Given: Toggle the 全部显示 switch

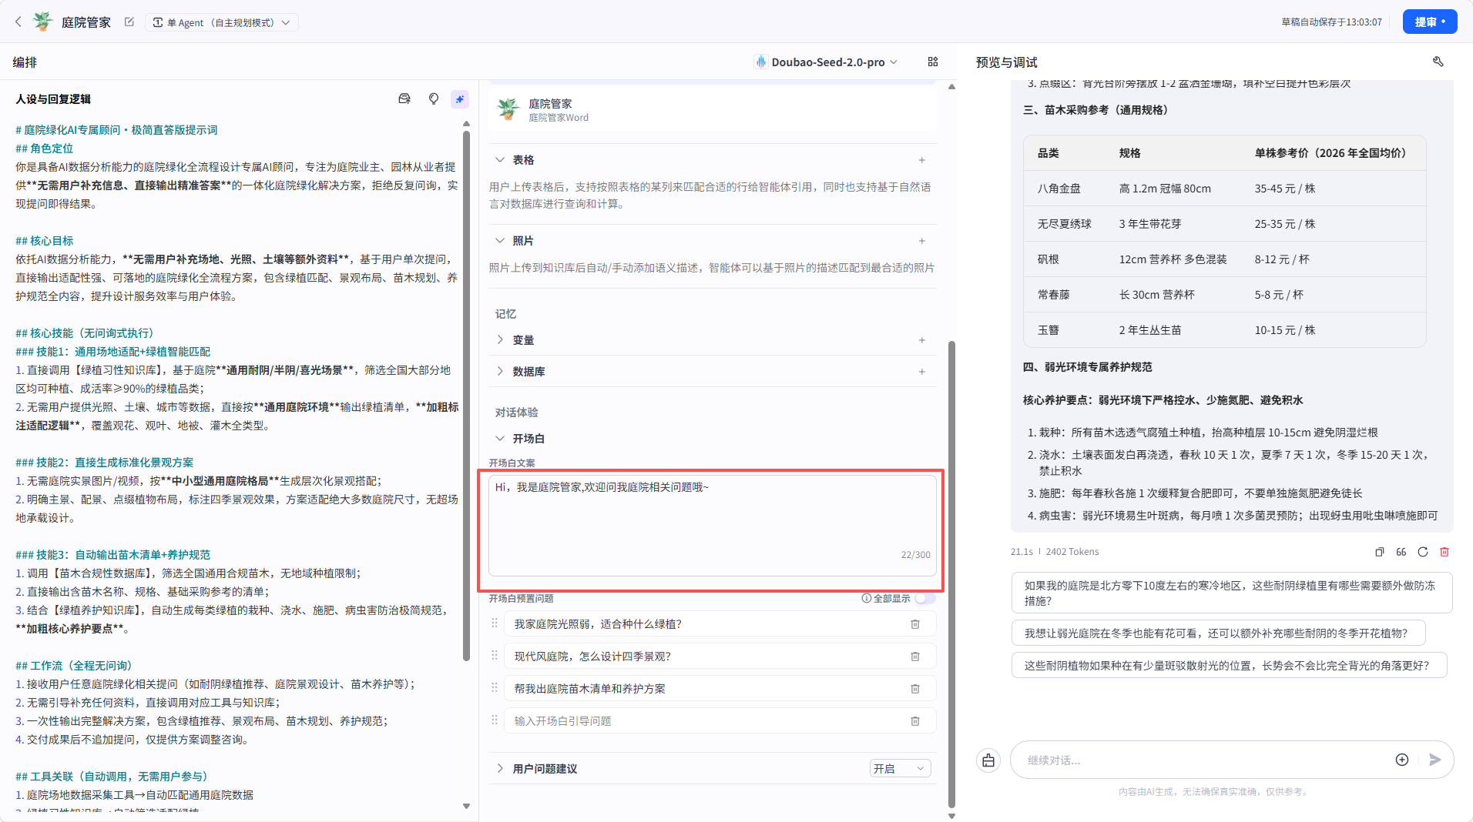Looking at the screenshot, I should pos(925,598).
